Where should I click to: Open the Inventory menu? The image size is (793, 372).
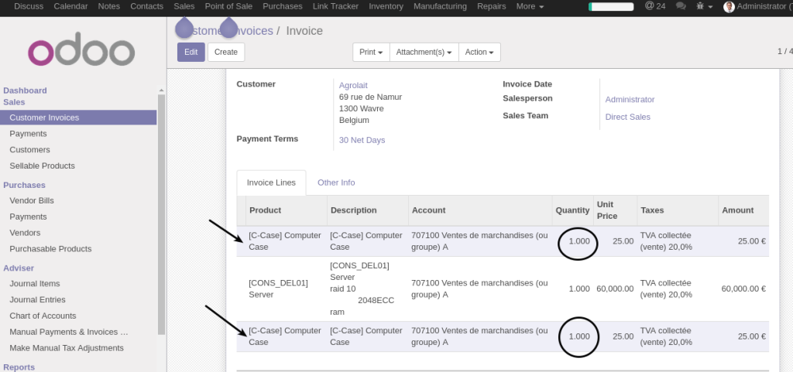386,6
